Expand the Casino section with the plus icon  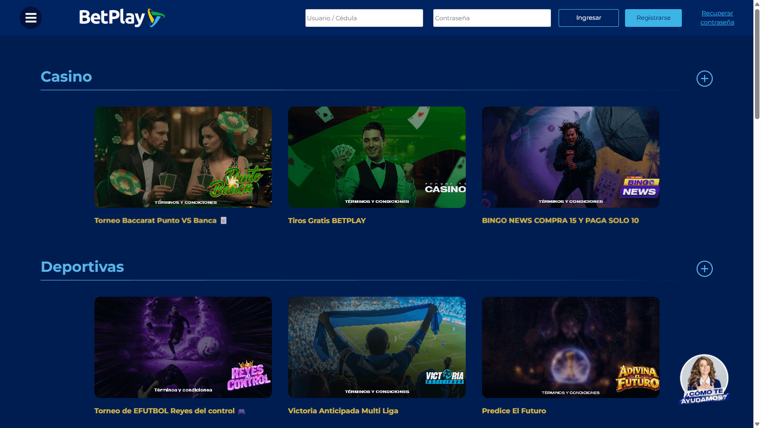(704, 78)
